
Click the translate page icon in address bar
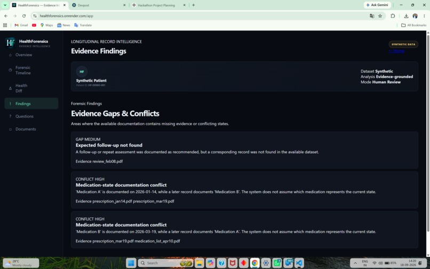tap(372, 16)
